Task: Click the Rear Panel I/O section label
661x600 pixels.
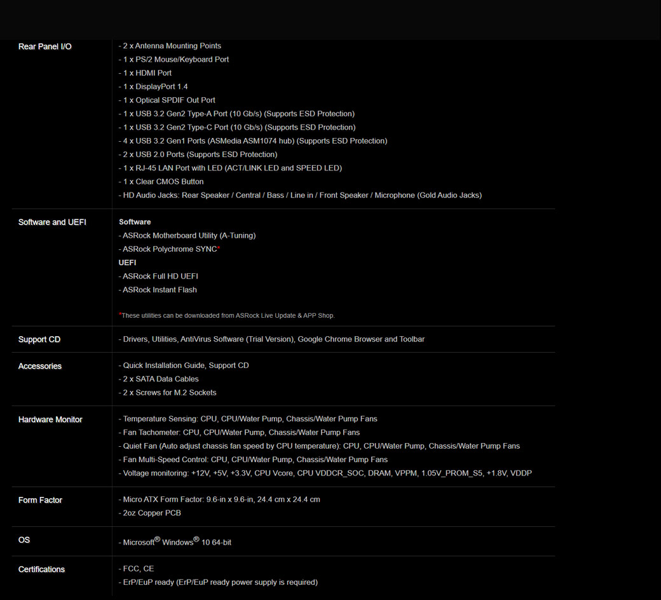Action: pos(44,46)
